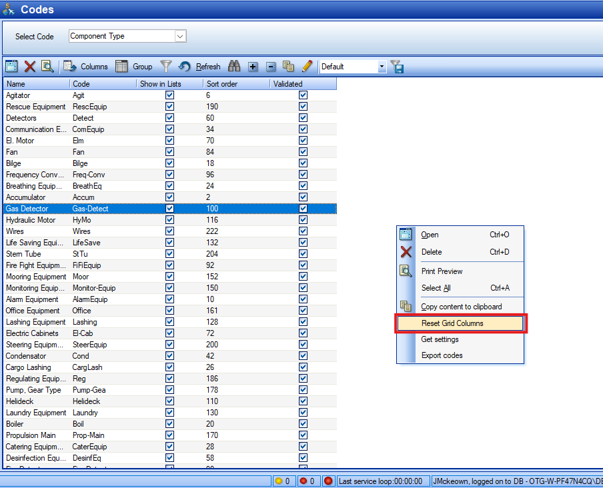
Task: Click the copy-to-clipboard icon near the pencil
Action: pyautogui.click(x=289, y=66)
